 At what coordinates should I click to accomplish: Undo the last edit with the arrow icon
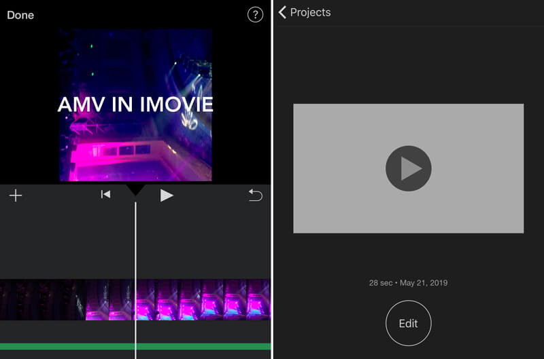pyautogui.click(x=255, y=195)
